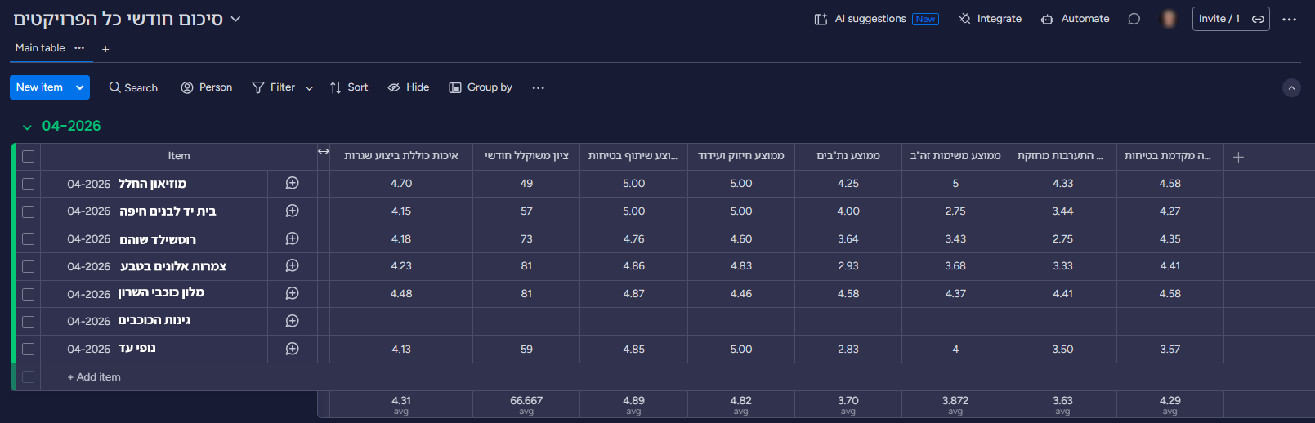Open more toolbar options dots after Group by
The height and width of the screenshot is (423, 1315).
pos(538,87)
